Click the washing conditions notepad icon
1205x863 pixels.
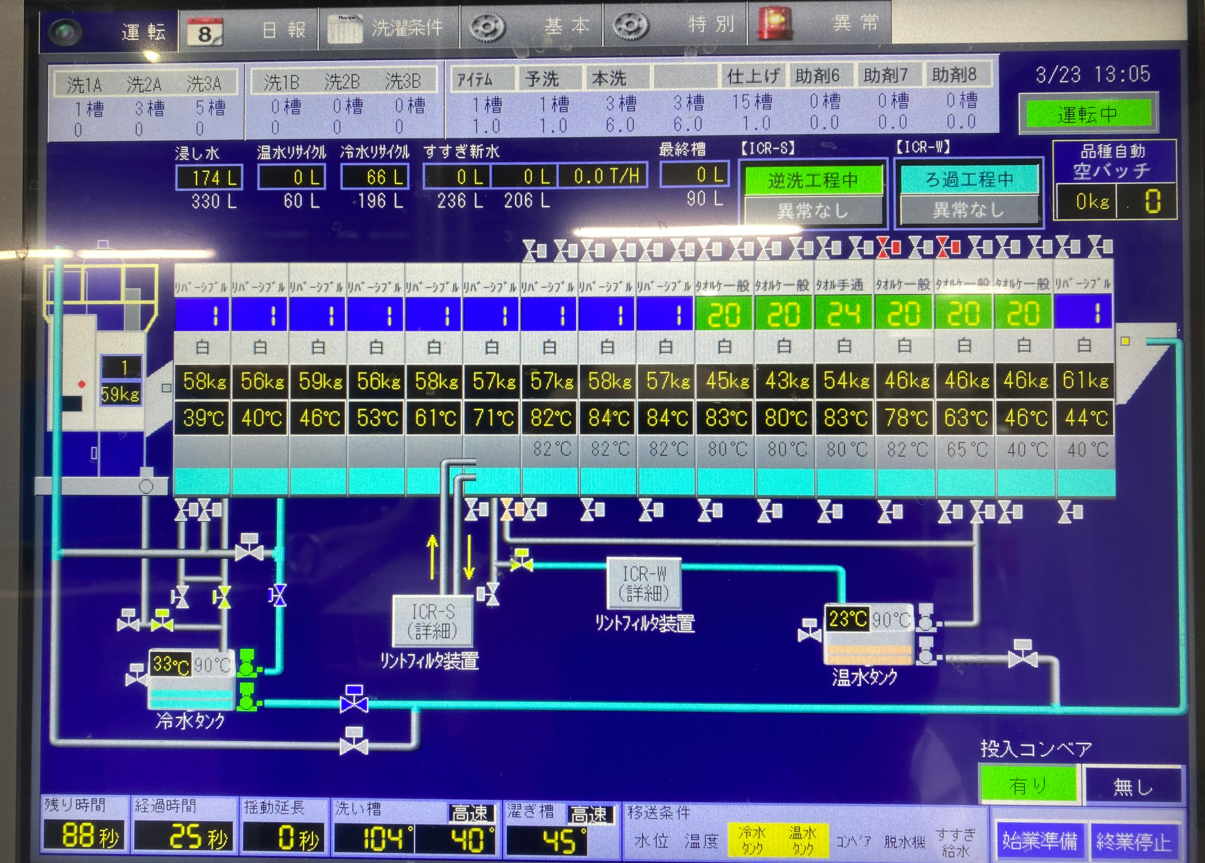(344, 28)
